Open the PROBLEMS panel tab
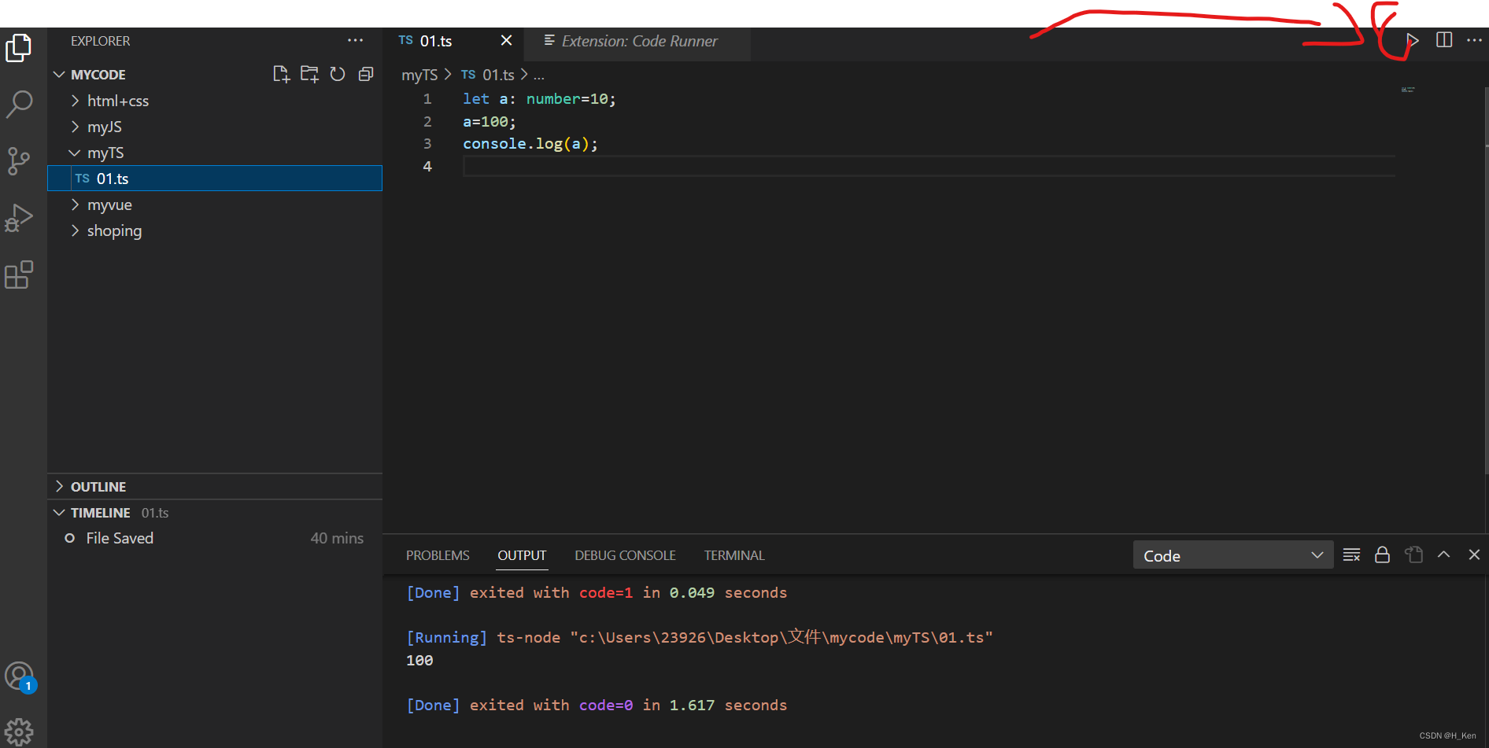The image size is (1489, 748). tap(438, 555)
